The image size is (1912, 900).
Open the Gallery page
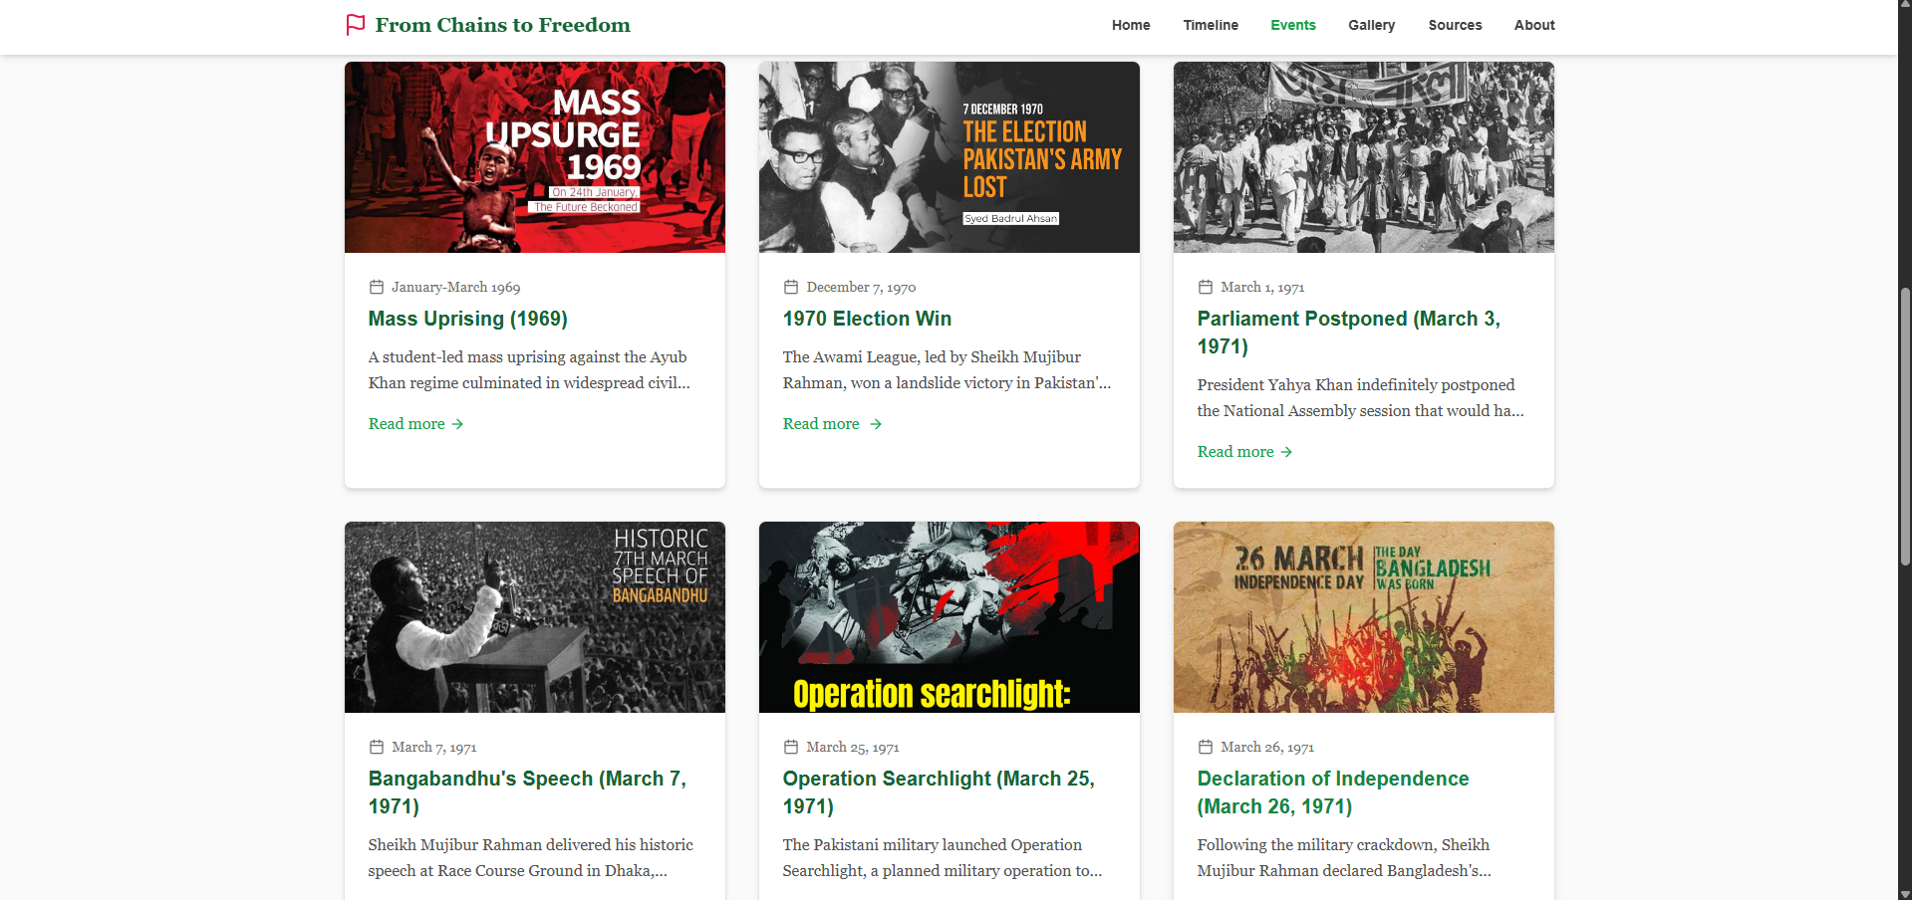click(1372, 25)
